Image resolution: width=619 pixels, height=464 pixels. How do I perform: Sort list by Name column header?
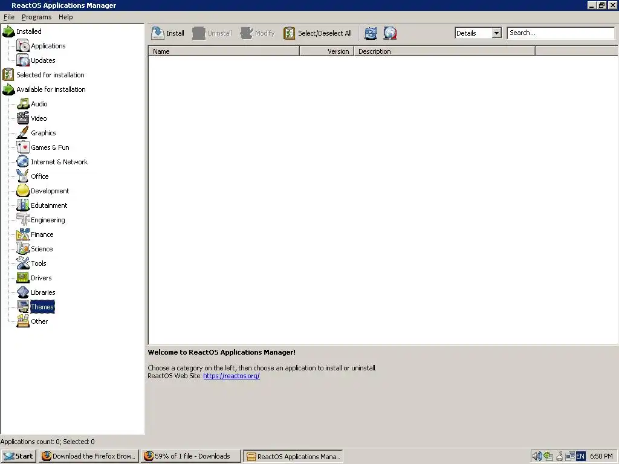[x=224, y=51]
